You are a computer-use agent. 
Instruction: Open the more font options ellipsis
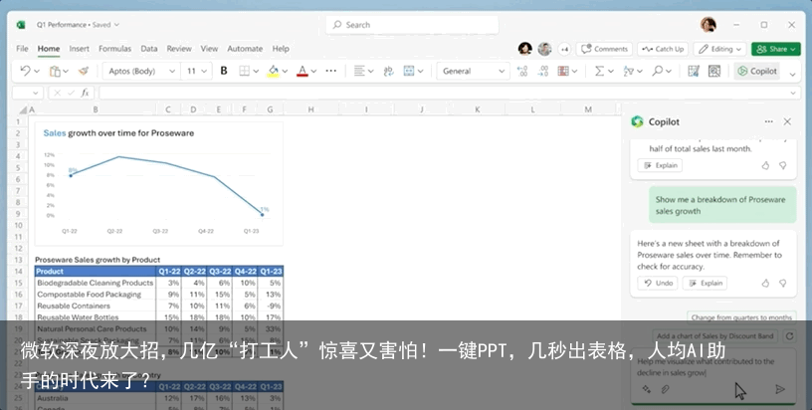[x=331, y=71]
